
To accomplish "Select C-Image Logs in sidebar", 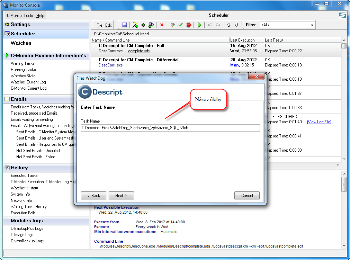I will tap(22, 235).
